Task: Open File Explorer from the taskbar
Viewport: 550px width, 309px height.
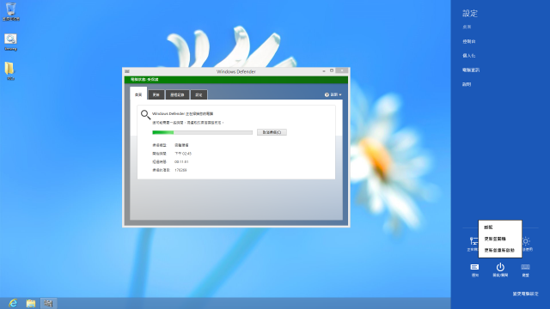Action: coord(31,303)
